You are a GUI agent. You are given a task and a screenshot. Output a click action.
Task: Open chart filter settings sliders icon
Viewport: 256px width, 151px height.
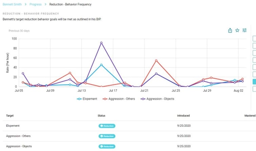(x=244, y=30)
